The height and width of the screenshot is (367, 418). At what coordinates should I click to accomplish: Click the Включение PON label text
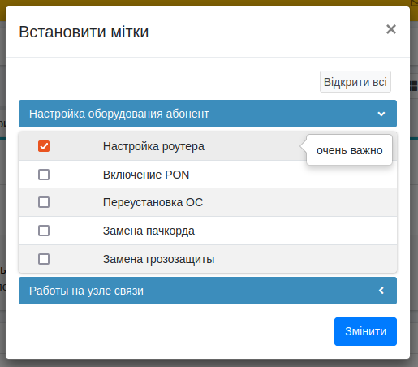pos(146,175)
